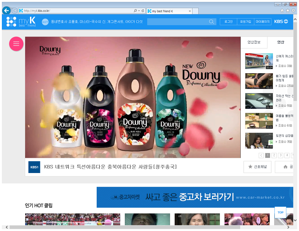This screenshot has width=299, height=231.
Task: Open the audience clip thumbnail
Action: coord(247,219)
